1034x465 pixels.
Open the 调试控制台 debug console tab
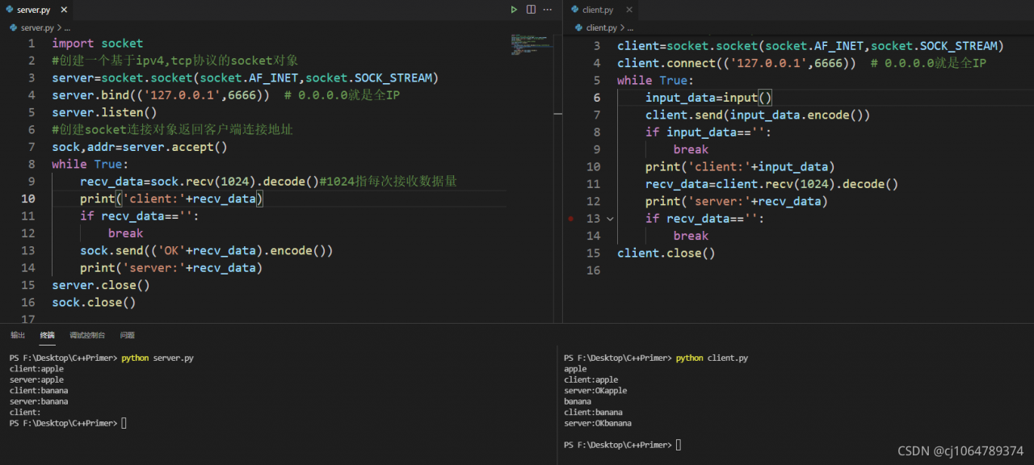pyautogui.click(x=86, y=335)
